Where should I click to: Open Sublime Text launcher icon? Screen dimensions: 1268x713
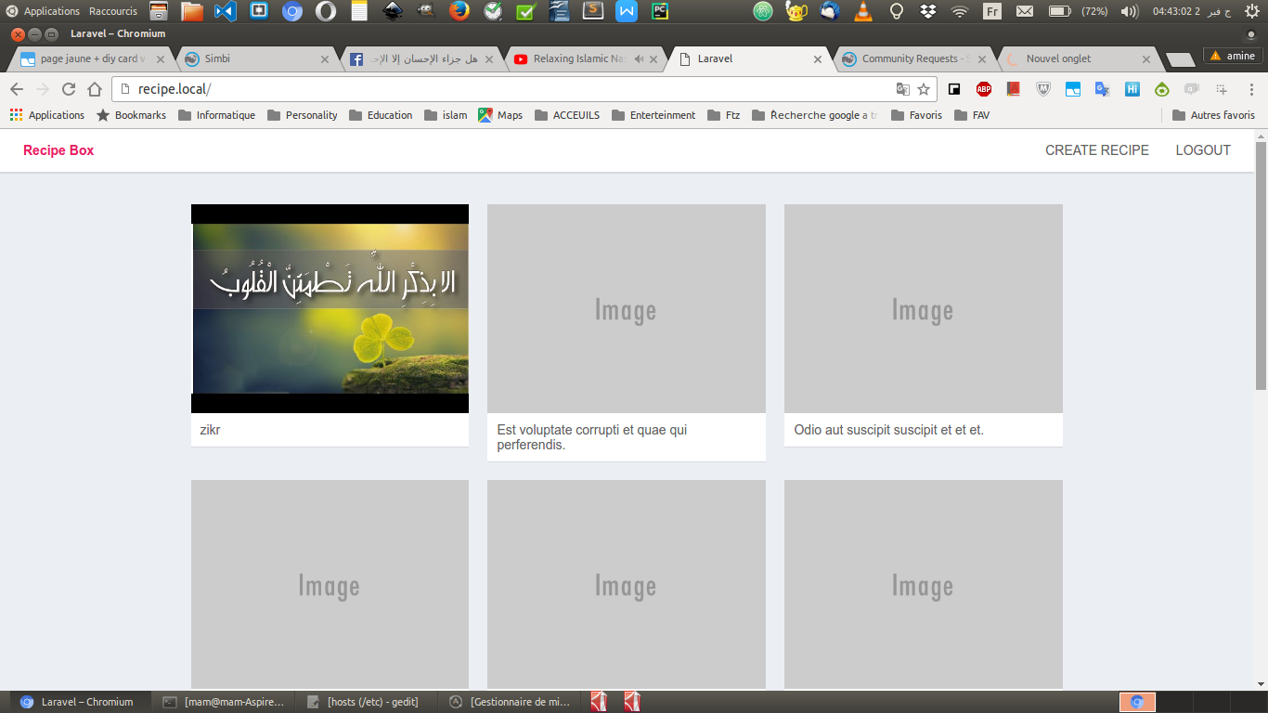[x=592, y=11]
